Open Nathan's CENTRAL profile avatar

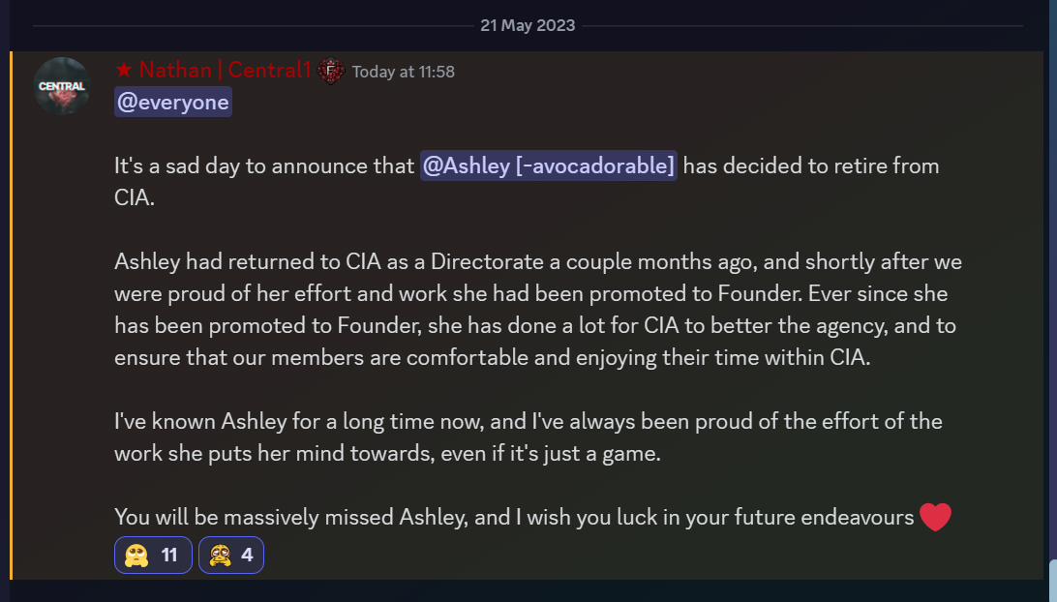(x=62, y=85)
